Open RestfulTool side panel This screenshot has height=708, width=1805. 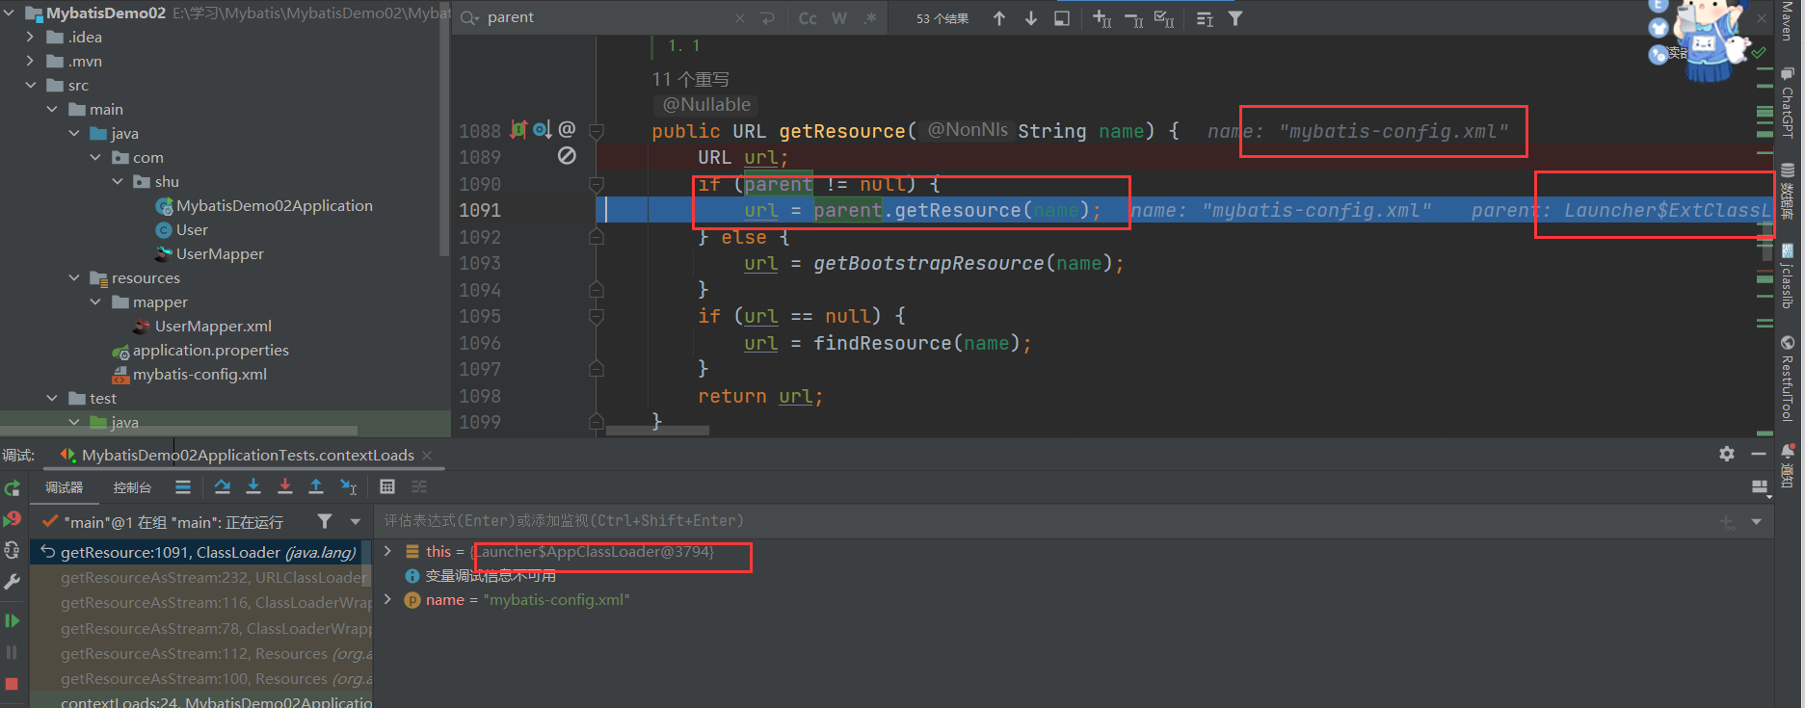(1787, 379)
